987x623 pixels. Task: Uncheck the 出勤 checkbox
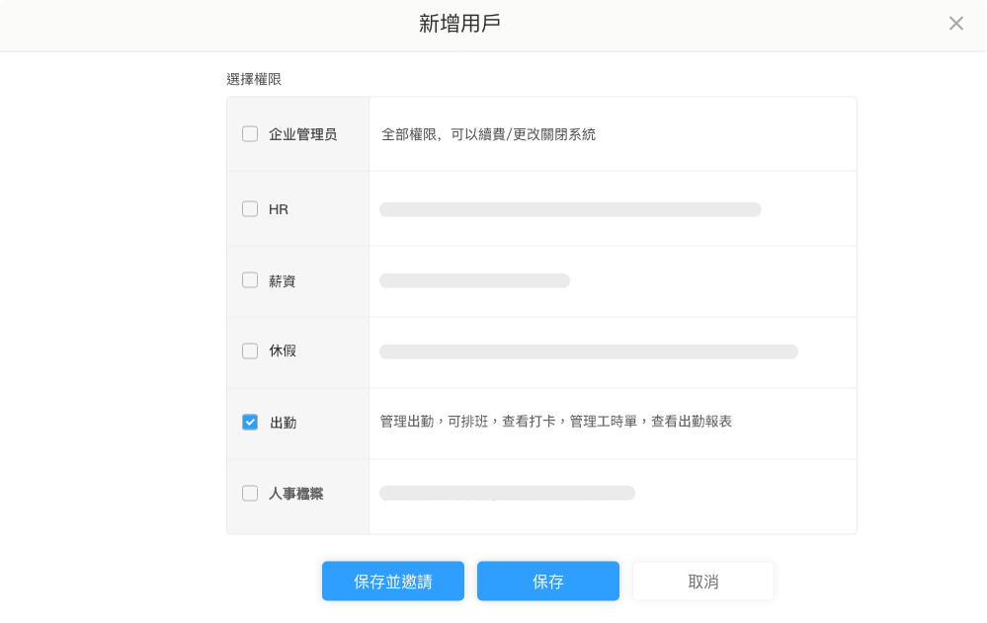pos(250,423)
